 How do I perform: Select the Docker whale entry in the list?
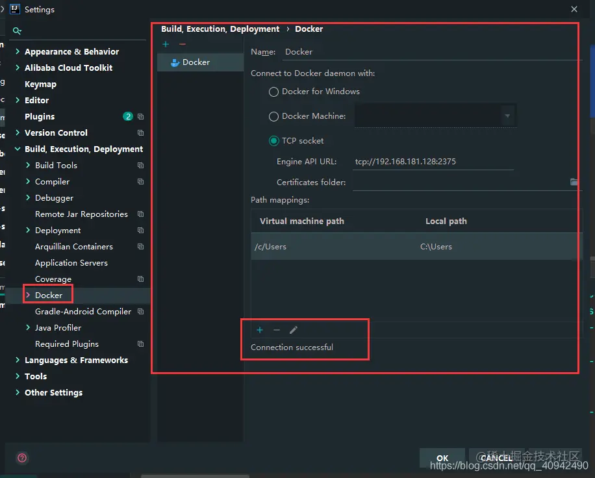[200, 62]
